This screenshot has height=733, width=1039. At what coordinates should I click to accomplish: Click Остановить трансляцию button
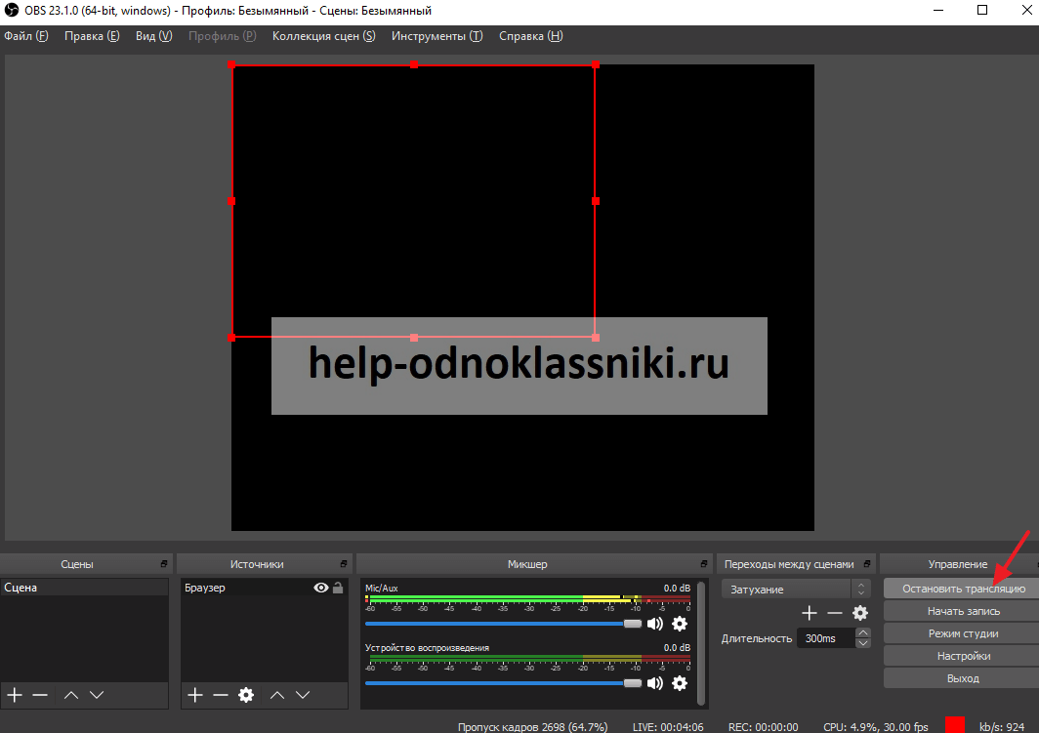(x=963, y=588)
